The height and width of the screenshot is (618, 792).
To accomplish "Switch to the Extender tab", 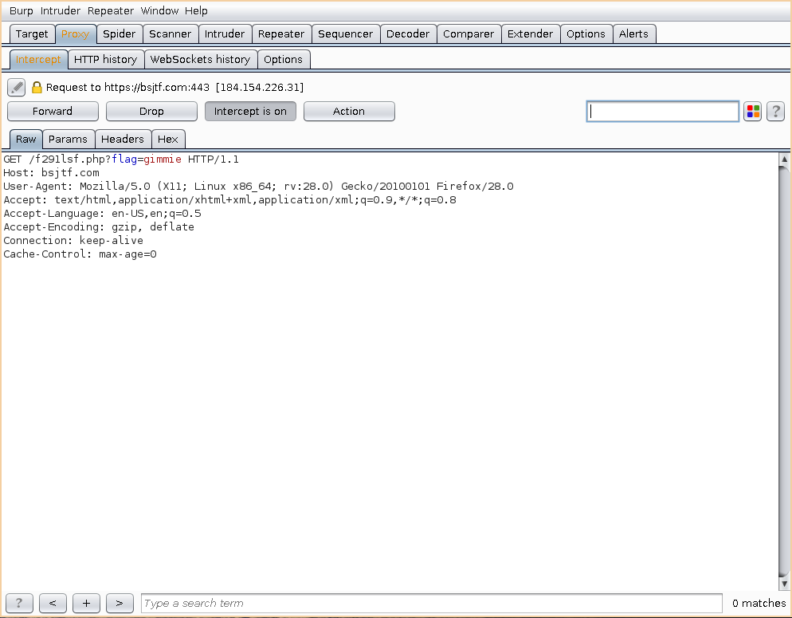I will click(531, 33).
